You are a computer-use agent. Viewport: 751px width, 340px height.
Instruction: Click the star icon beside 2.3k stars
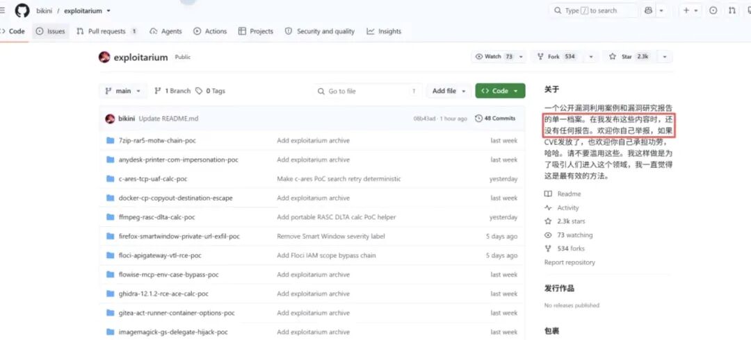[549, 221]
